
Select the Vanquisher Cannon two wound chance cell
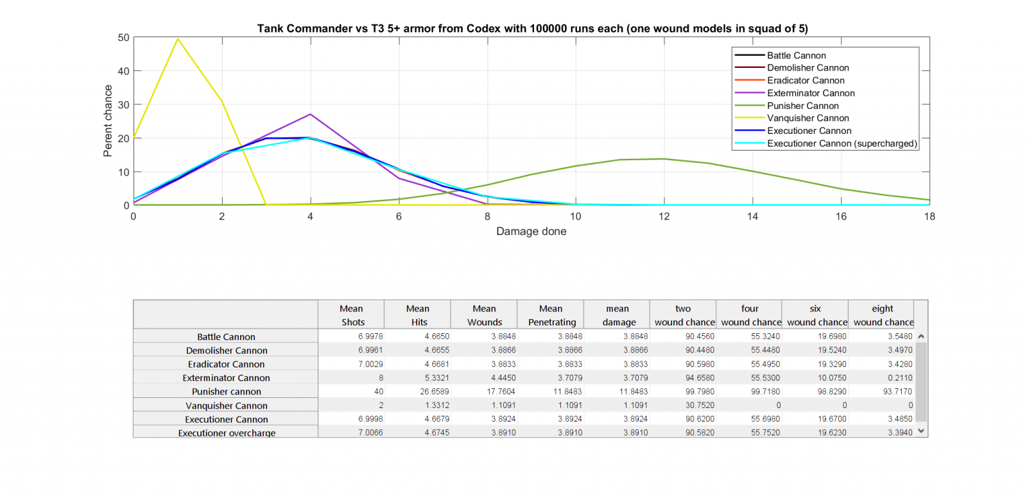point(683,405)
